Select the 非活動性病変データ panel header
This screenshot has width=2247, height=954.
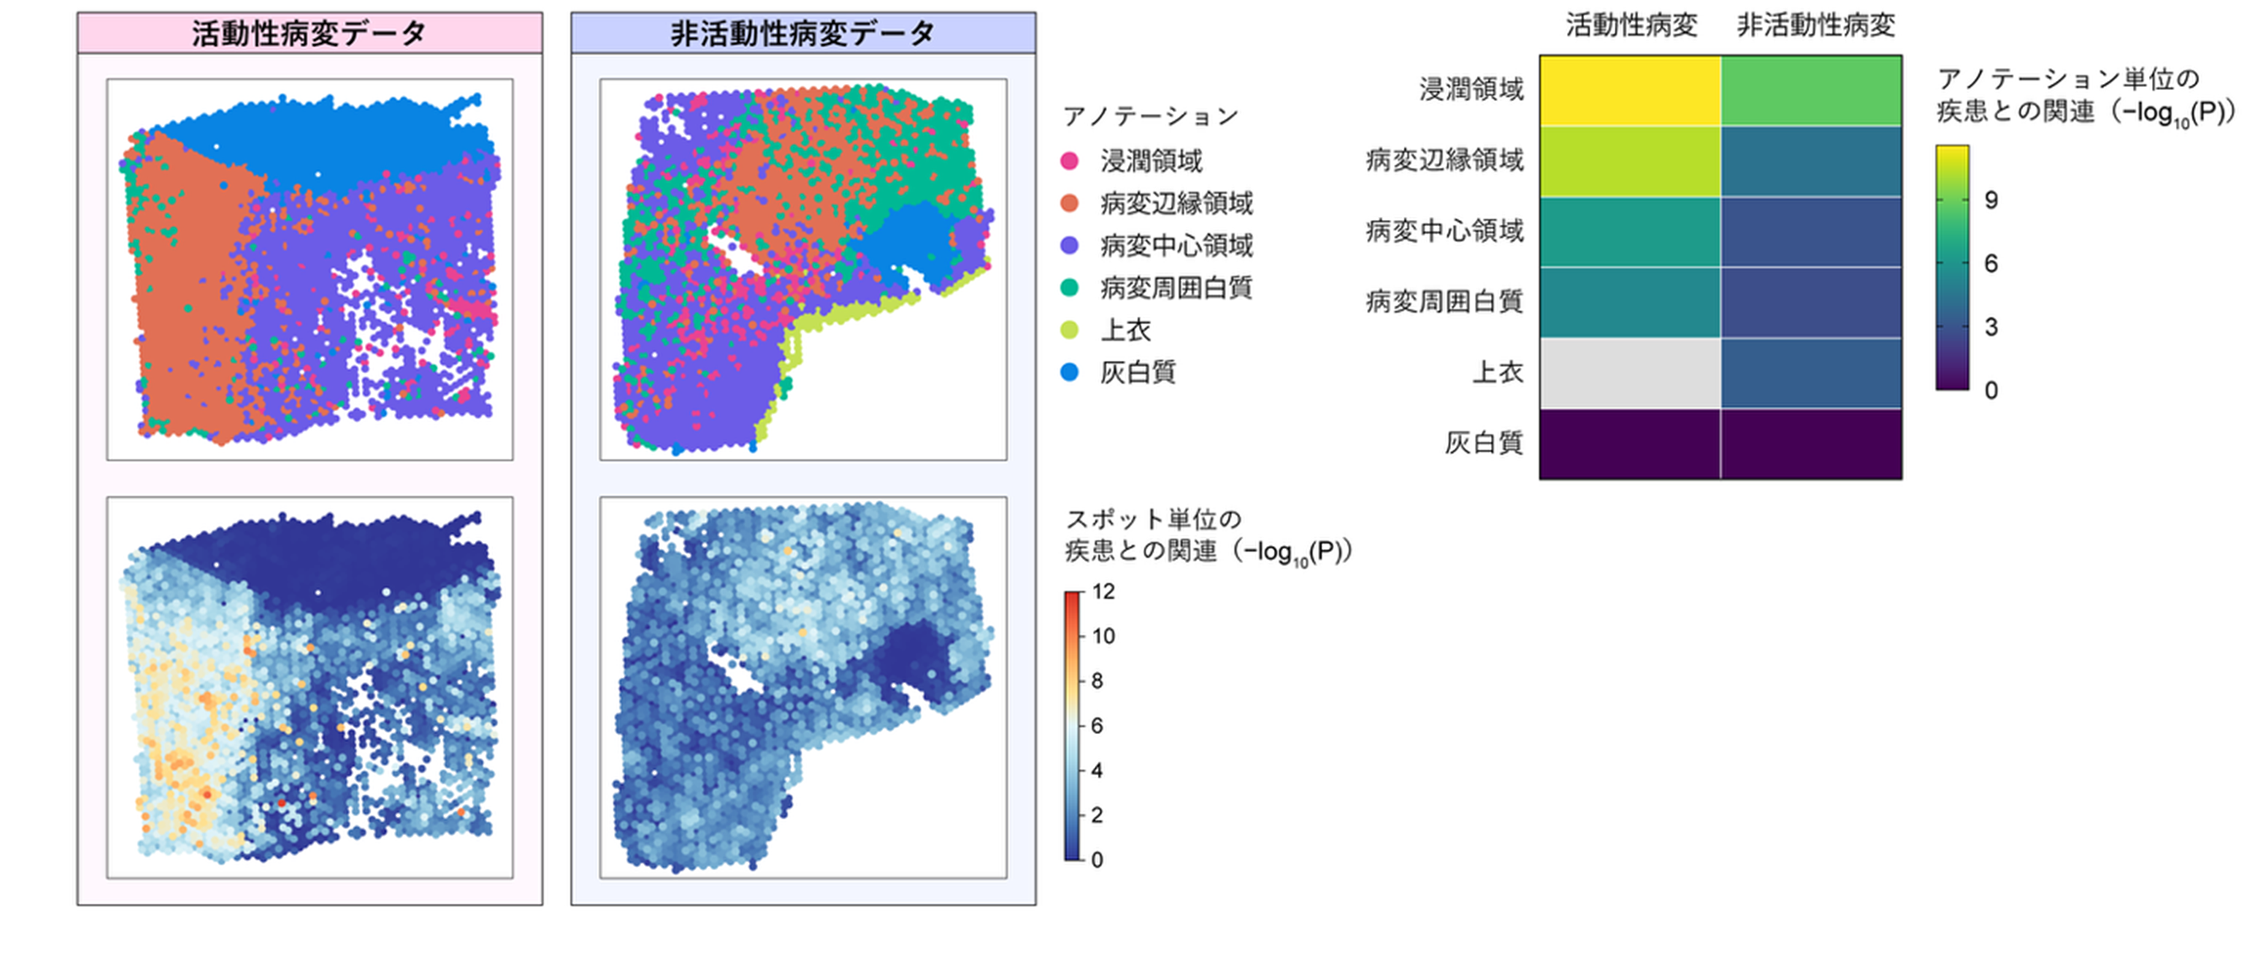[804, 33]
